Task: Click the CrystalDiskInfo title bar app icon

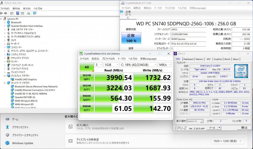Action: (123, 3)
